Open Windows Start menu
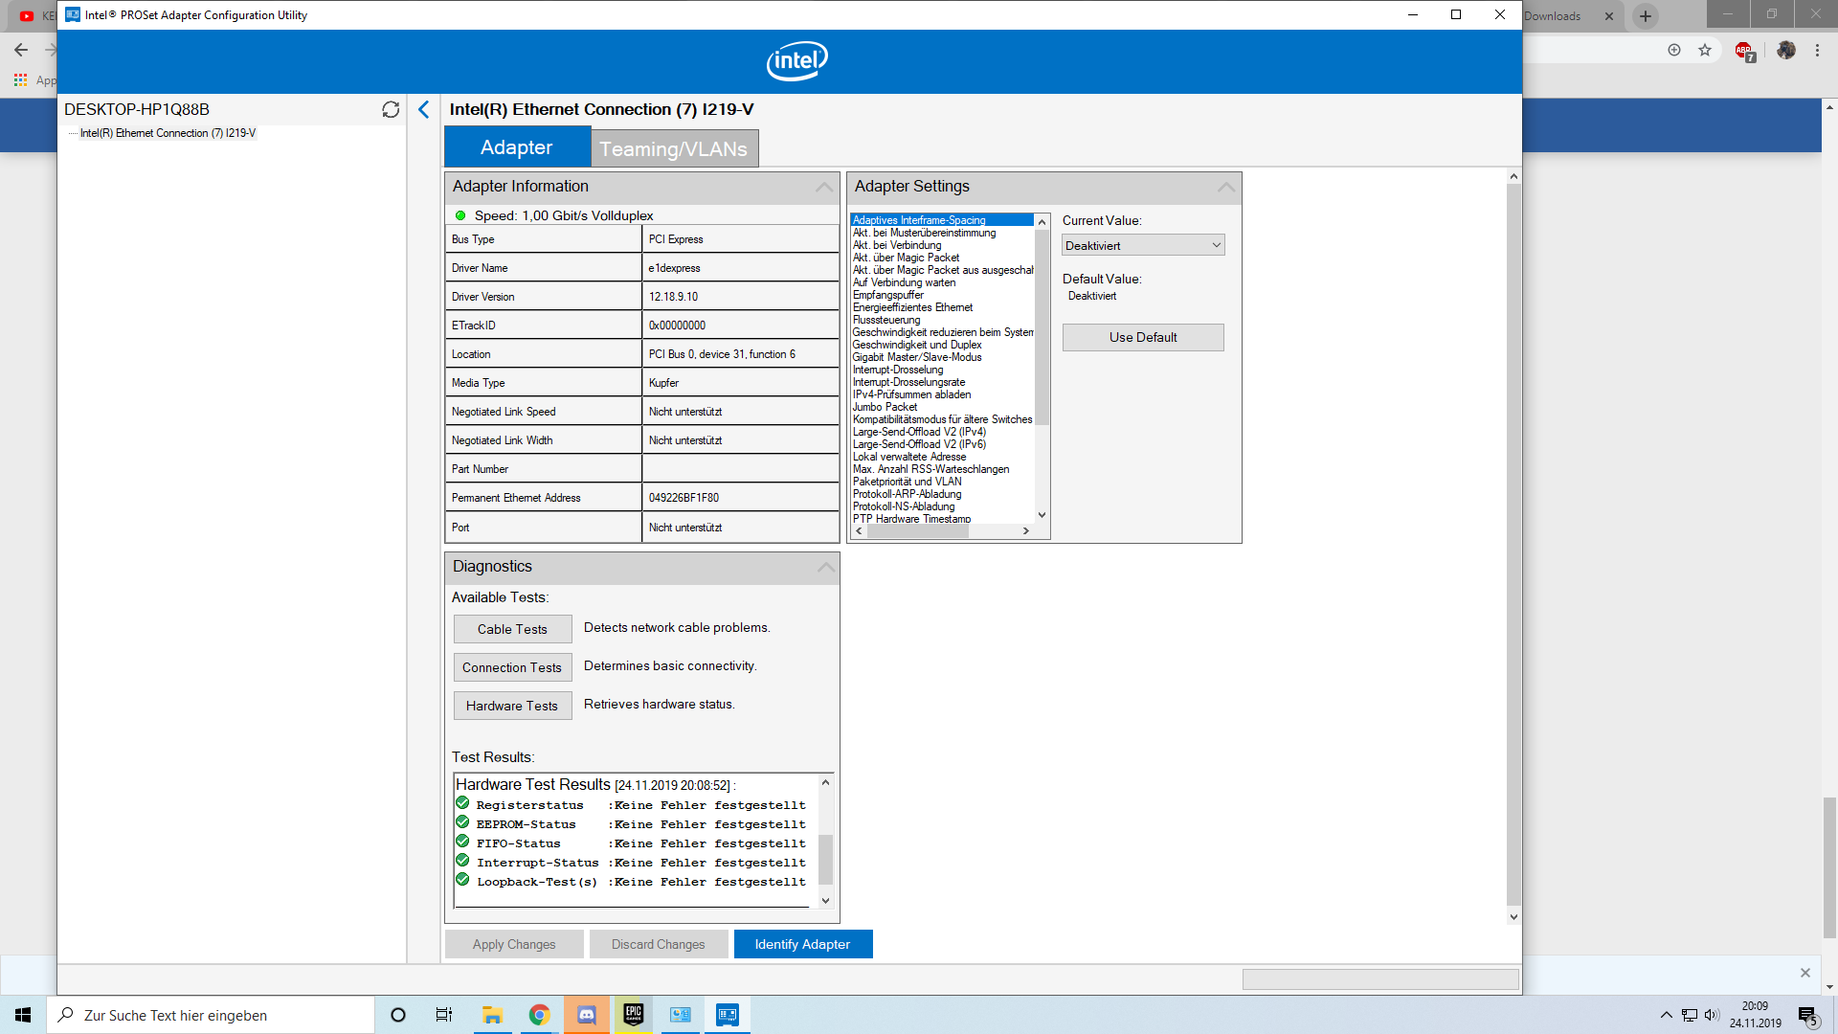 pyautogui.click(x=23, y=1015)
